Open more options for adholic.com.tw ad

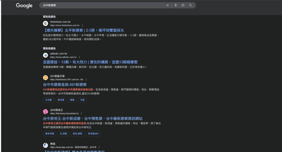80,57
